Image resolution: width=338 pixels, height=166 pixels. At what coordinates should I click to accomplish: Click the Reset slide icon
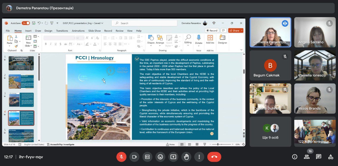[x=35, y=41]
